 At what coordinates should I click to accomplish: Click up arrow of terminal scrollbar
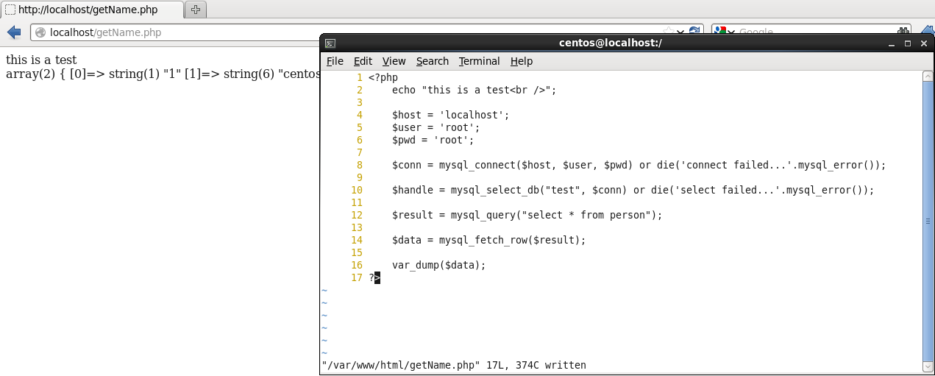click(928, 75)
